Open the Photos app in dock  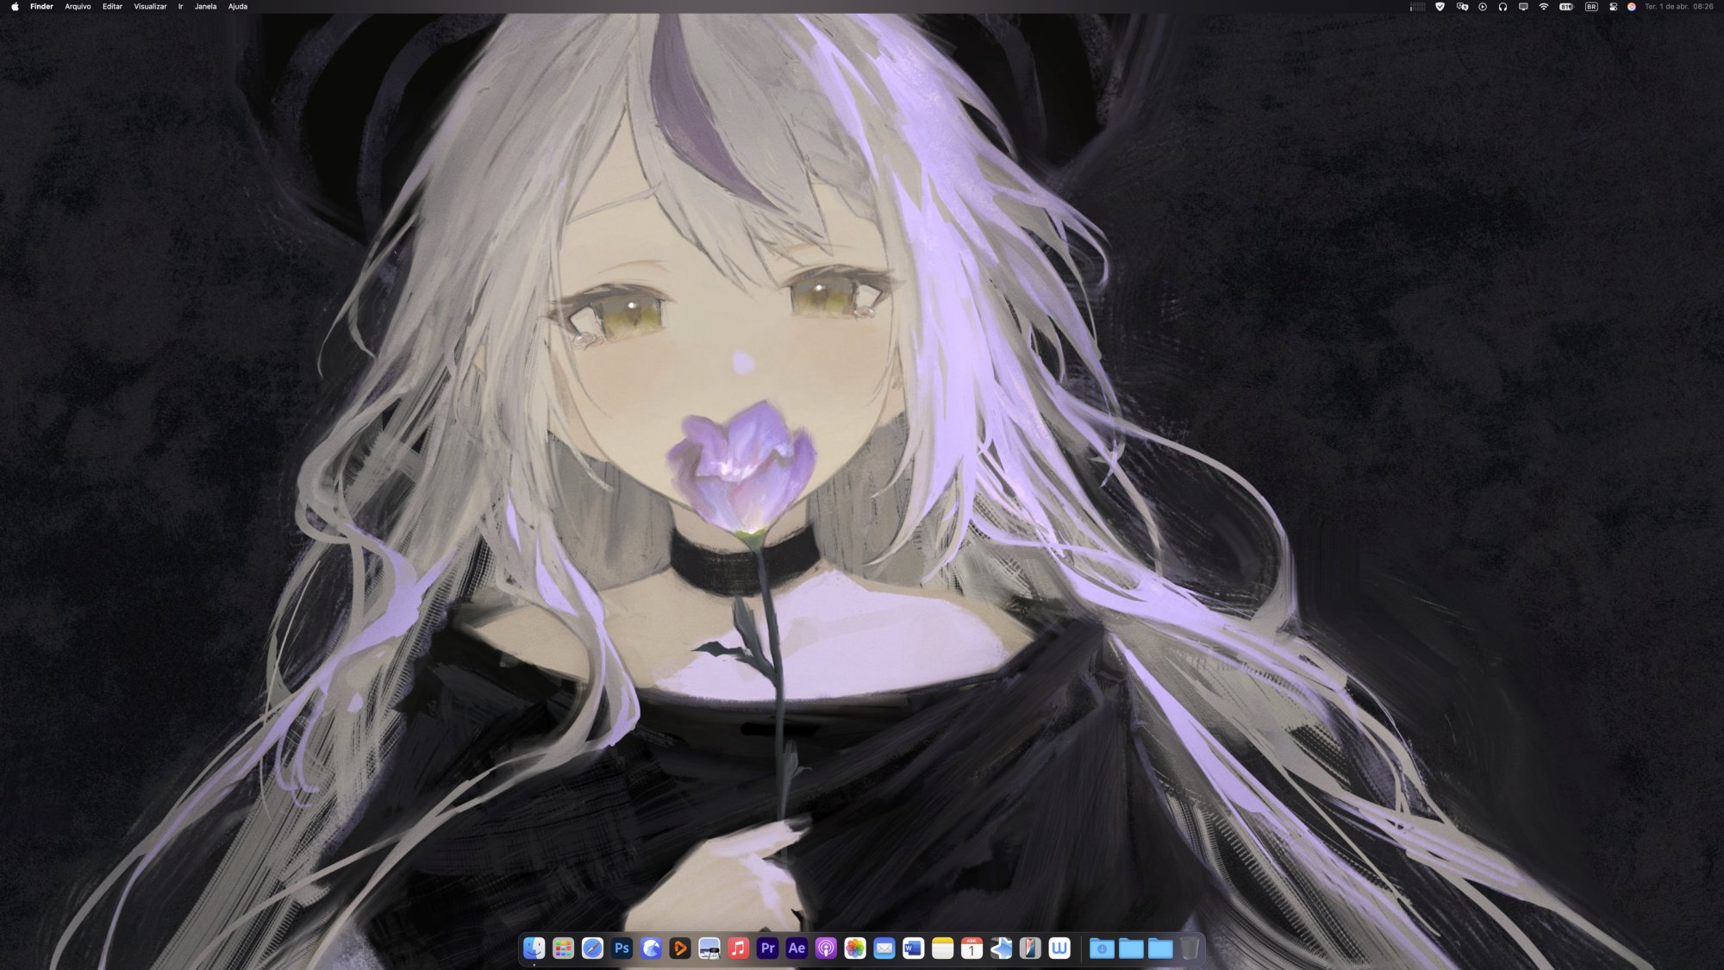[855, 948]
